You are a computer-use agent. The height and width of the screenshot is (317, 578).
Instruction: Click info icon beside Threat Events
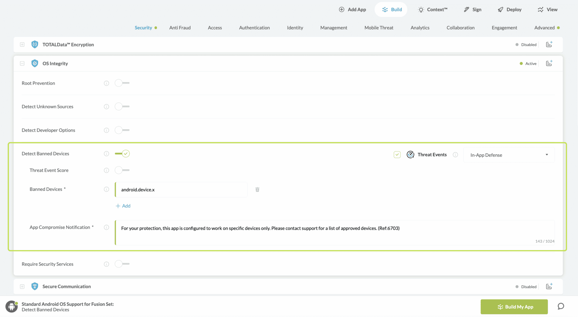click(x=455, y=155)
